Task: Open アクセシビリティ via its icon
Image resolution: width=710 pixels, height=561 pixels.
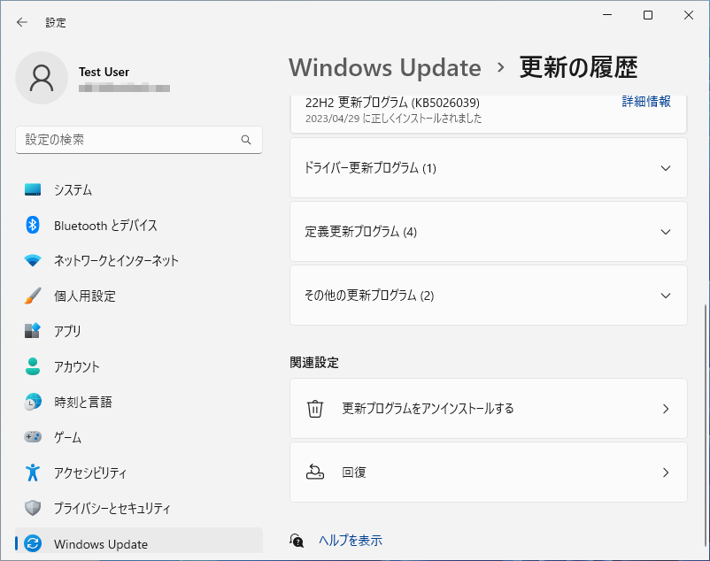Action: pos(30,473)
